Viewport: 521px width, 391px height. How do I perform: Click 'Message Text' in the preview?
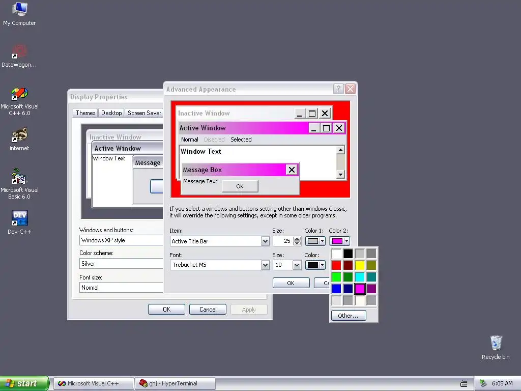click(200, 181)
